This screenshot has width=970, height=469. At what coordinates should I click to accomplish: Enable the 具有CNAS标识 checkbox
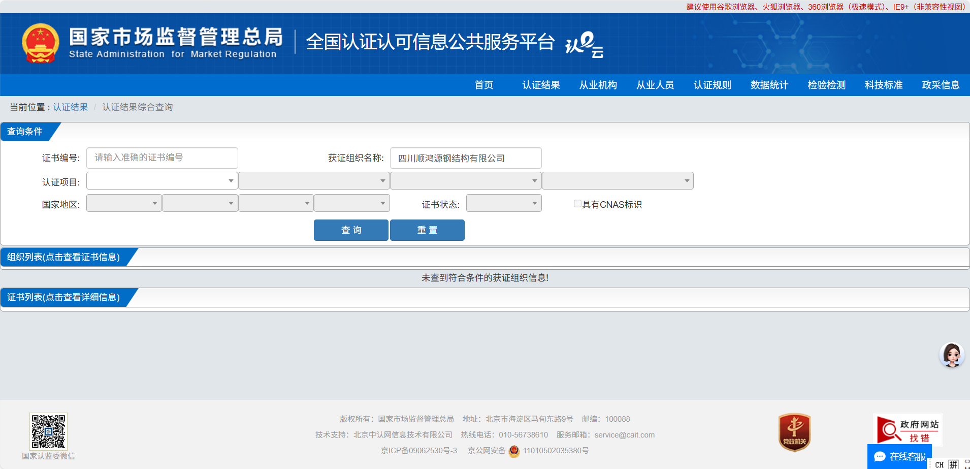click(x=577, y=204)
